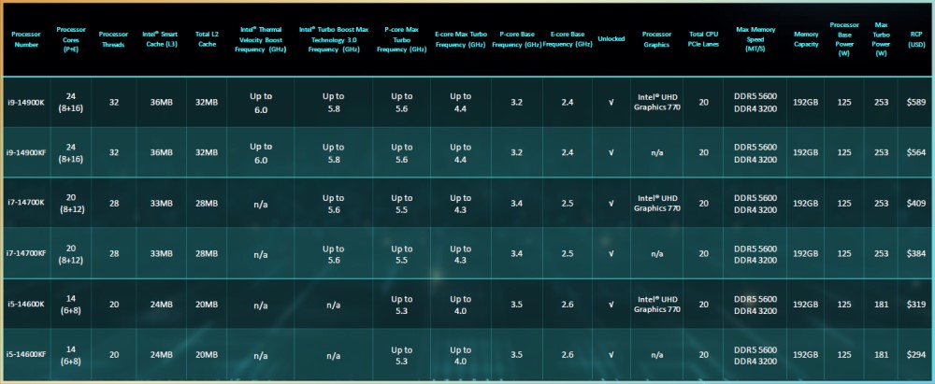The height and width of the screenshot is (384, 935).
Task: Select the Max Turbo Power column header
Action: pyautogui.click(x=880, y=37)
